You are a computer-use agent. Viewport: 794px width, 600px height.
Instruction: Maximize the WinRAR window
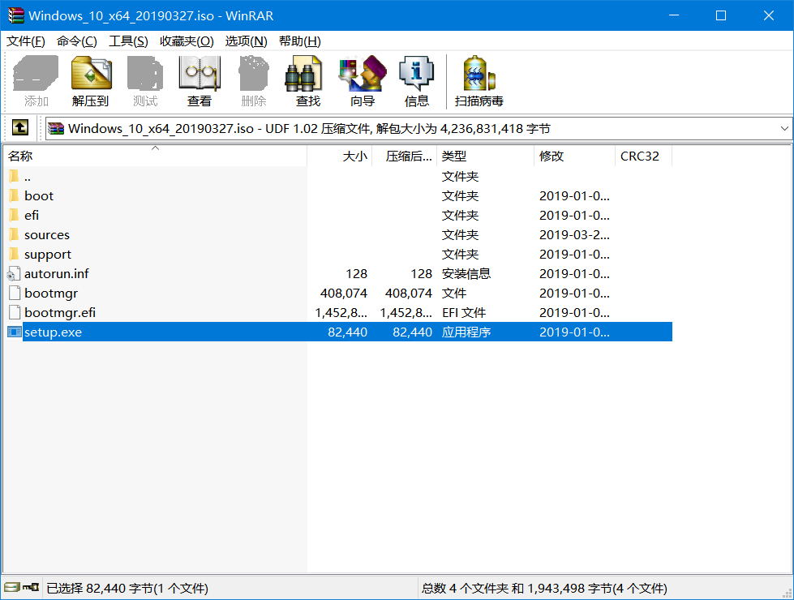click(720, 15)
